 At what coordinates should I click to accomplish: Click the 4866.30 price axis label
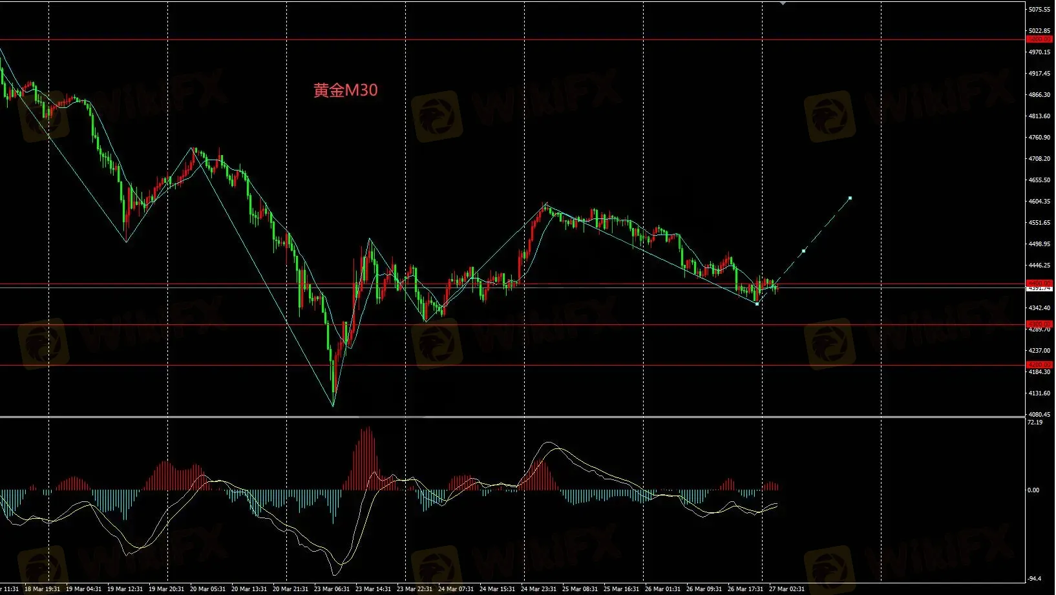click(1039, 95)
